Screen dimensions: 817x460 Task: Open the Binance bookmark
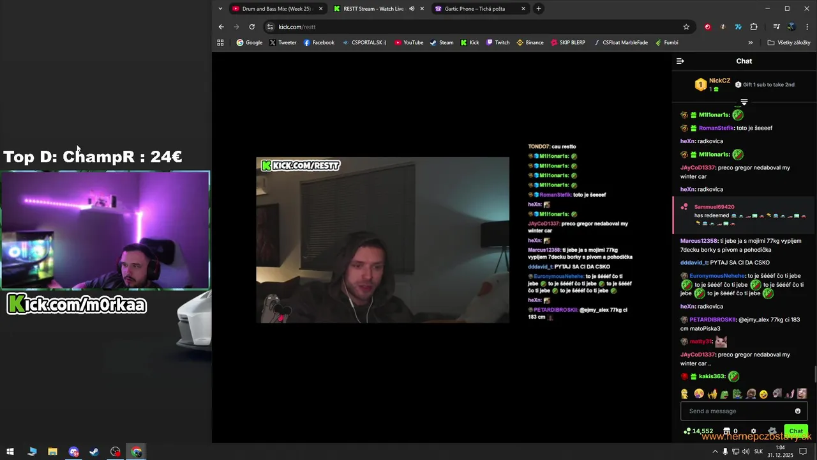pyautogui.click(x=530, y=43)
